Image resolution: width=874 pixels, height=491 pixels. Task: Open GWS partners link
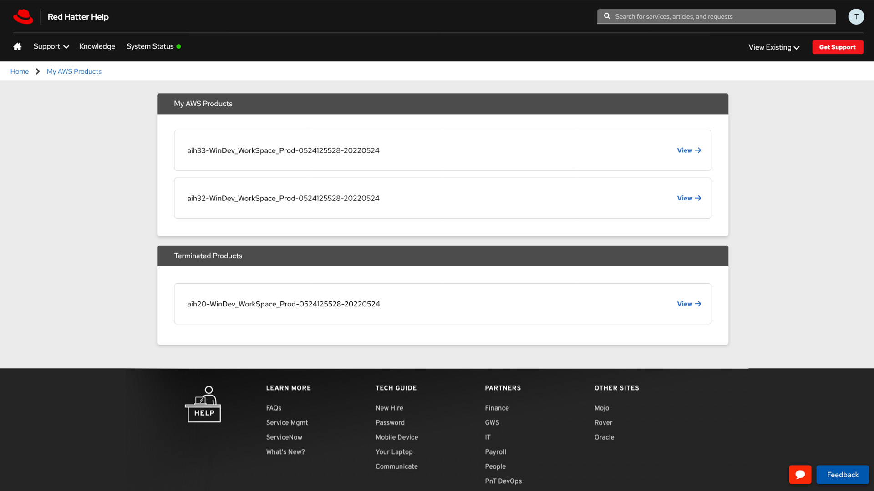tap(492, 422)
